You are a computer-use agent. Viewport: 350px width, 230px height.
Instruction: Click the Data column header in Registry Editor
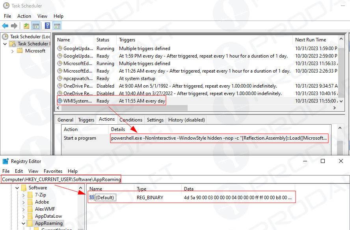coord(238,189)
